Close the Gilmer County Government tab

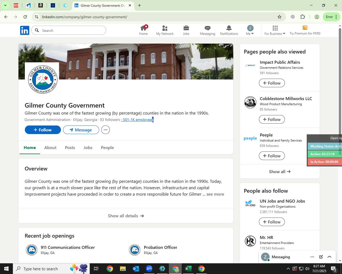130,5
